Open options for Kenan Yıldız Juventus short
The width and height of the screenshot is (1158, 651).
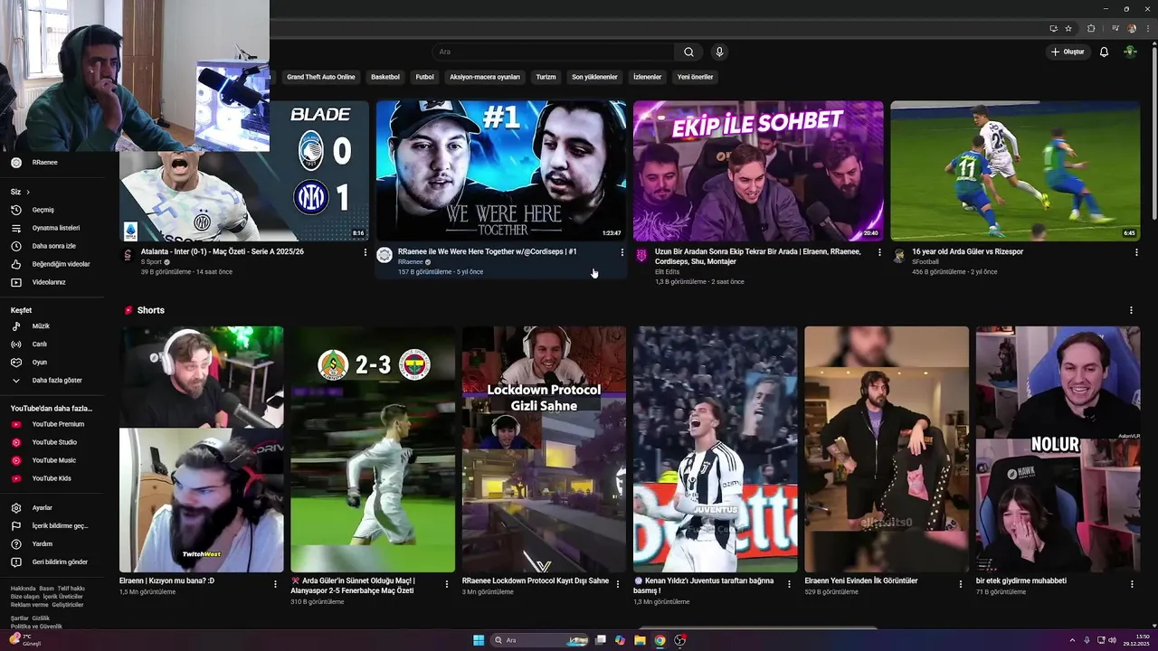pos(788,584)
